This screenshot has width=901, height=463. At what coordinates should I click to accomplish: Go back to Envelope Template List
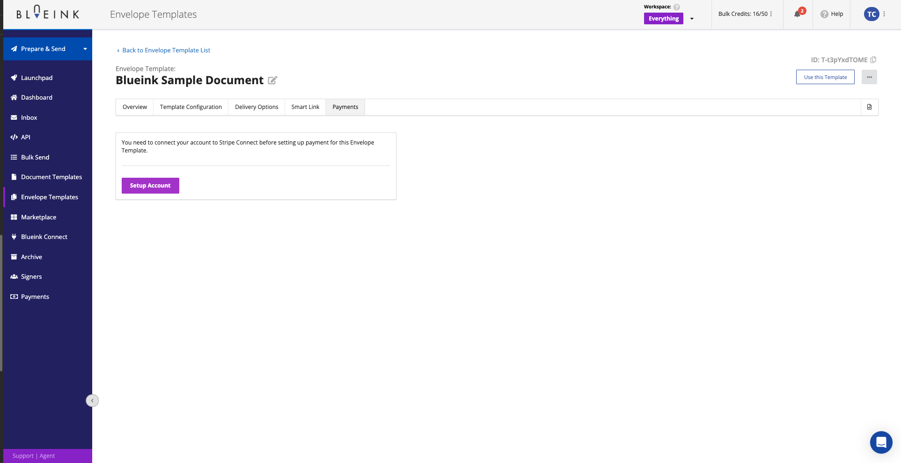pos(163,50)
